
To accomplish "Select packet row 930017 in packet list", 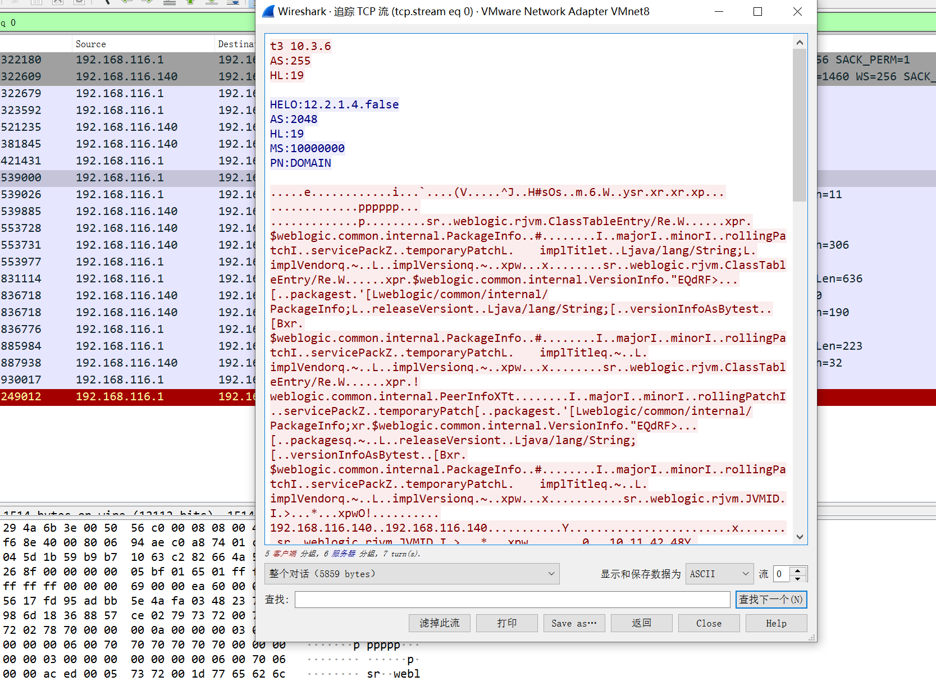I will pos(127,380).
